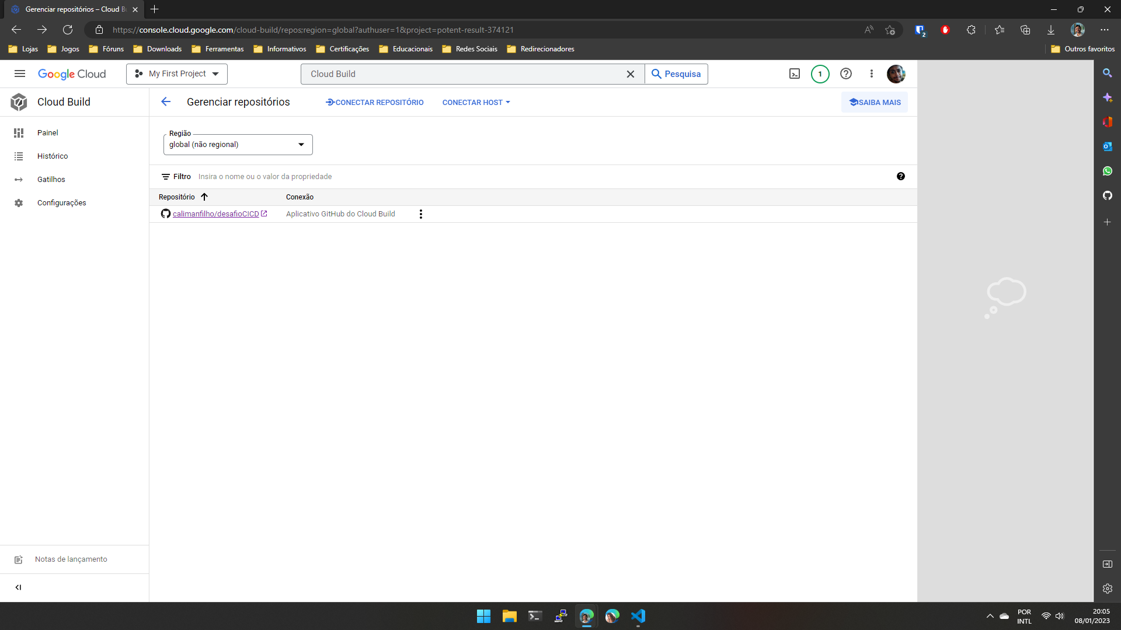
Task: Open the My First Project selector
Action: tap(177, 74)
